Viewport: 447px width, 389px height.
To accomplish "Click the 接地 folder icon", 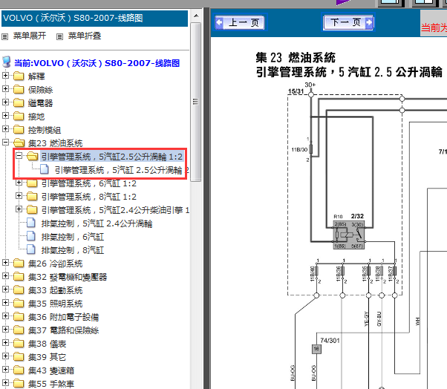I will [x=19, y=117].
